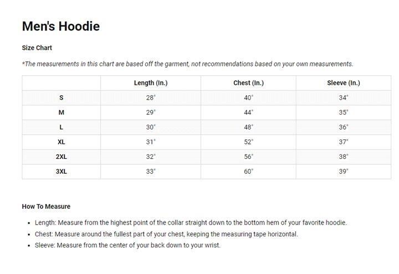Select the M size row label

62,112
